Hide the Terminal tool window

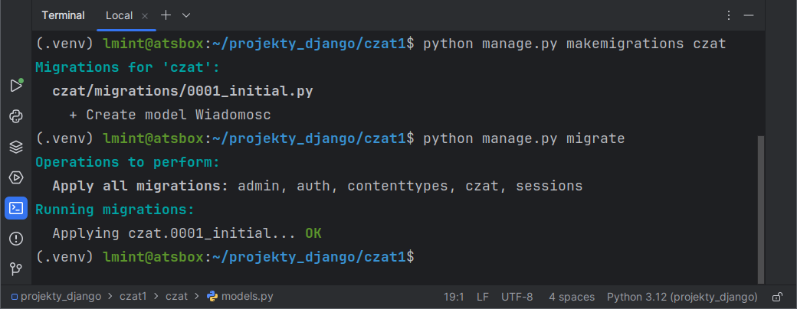748,15
